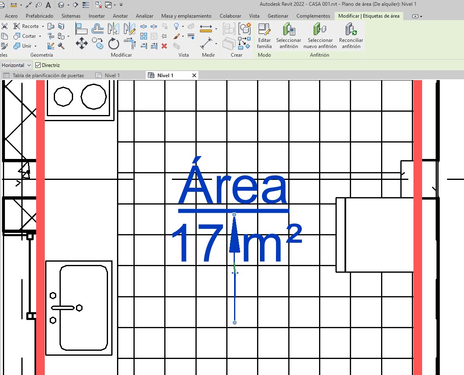Toggle the Directriz checkbox
The height and width of the screenshot is (375, 464).
click(x=38, y=65)
